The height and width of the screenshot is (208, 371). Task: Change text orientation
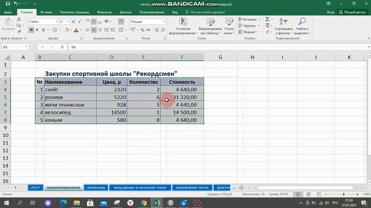[x=107, y=21]
